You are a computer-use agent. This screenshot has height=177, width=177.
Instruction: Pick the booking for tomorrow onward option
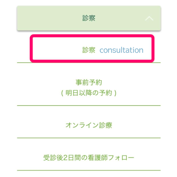tap(89, 93)
